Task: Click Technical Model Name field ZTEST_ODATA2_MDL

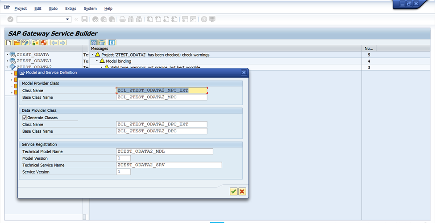Action: coord(165,151)
